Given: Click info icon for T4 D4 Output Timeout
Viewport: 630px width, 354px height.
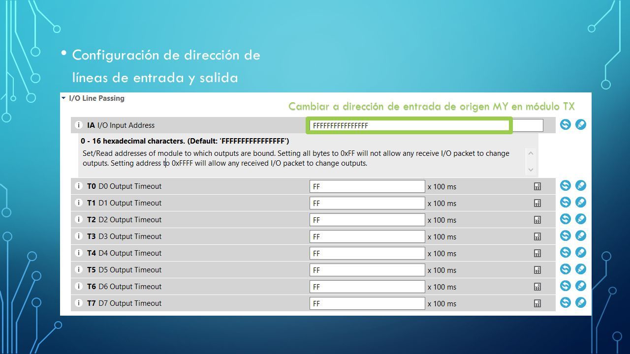Looking at the screenshot, I should [x=78, y=253].
